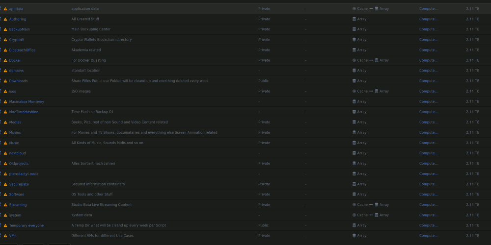Viewport: 491px width, 245px height.
Task: Open the Software share
Action: coord(17,195)
